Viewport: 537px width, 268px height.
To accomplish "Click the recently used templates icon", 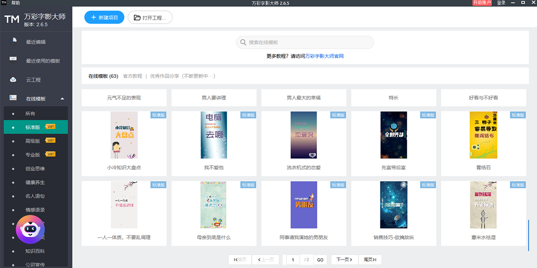I will click(x=13, y=60).
